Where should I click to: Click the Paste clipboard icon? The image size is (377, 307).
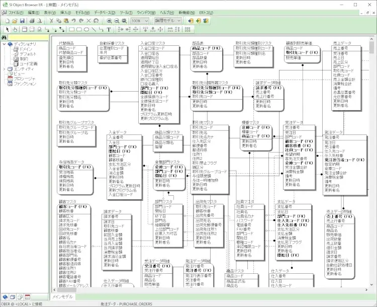point(66,21)
